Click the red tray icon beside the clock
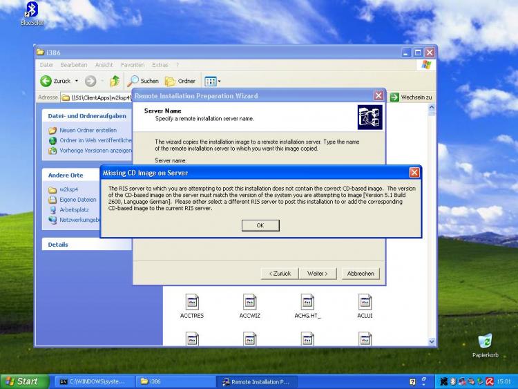 point(490,381)
